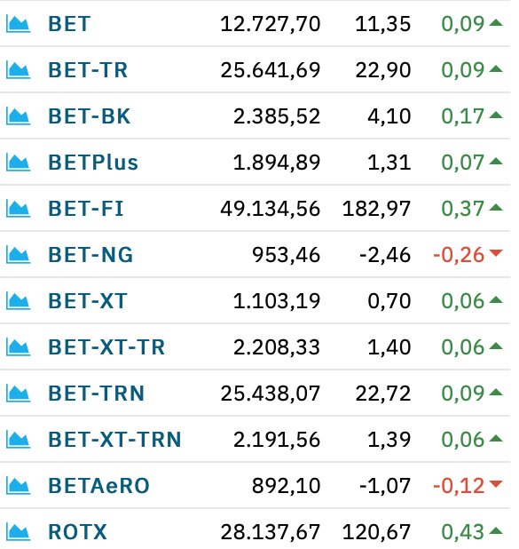Click the BET-XT-TRN chart icon
The image size is (519, 549).
19,440
